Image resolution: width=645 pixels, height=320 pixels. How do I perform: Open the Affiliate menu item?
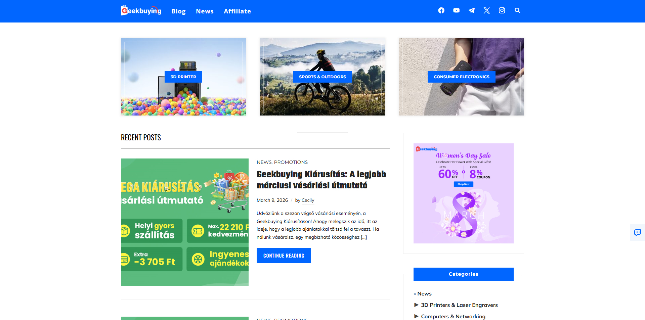(237, 11)
